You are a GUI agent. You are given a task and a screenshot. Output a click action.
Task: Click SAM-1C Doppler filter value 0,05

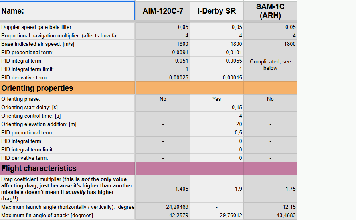coord(270,27)
